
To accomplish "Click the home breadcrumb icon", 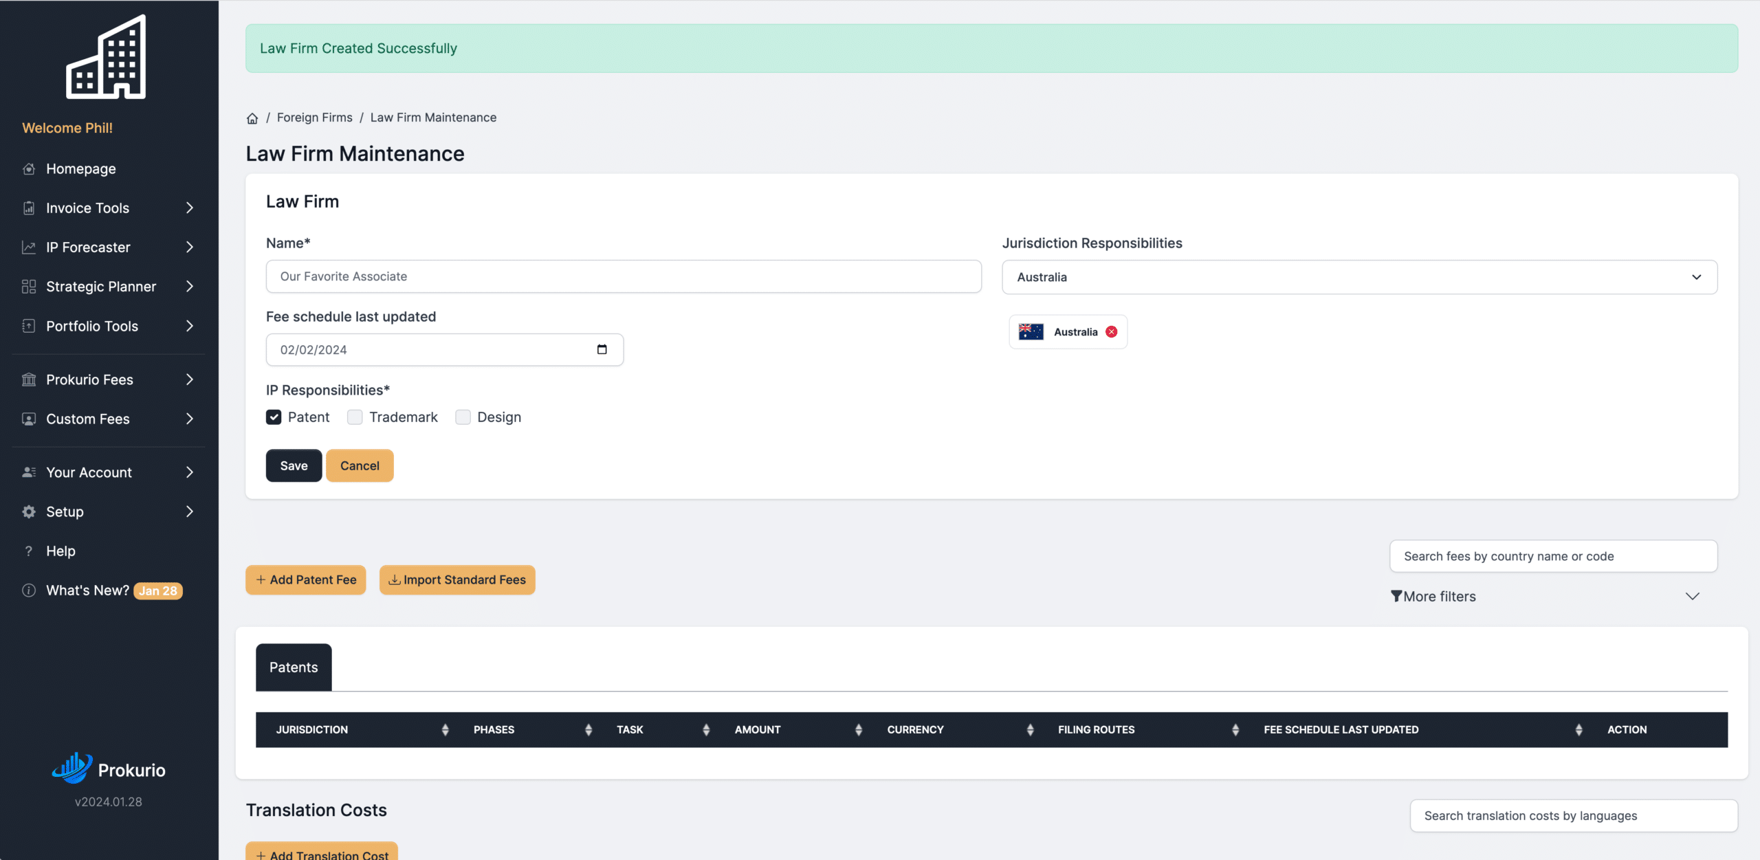I will point(252,118).
